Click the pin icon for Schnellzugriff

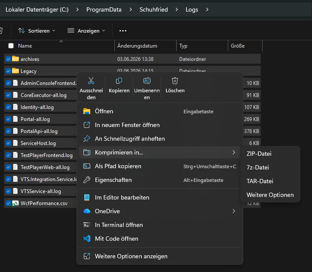pos(87,139)
